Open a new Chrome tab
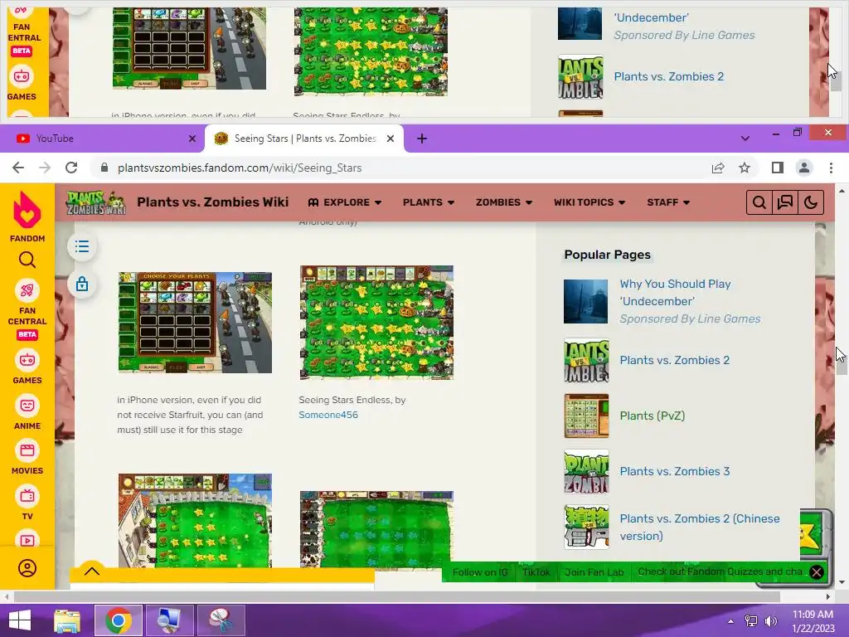Viewport: 849px width, 637px height. (x=422, y=139)
